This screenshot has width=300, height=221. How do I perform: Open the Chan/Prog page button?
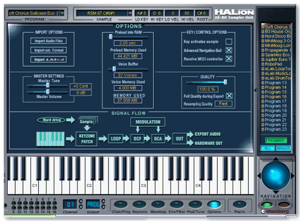pyautogui.click(x=121, y=204)
